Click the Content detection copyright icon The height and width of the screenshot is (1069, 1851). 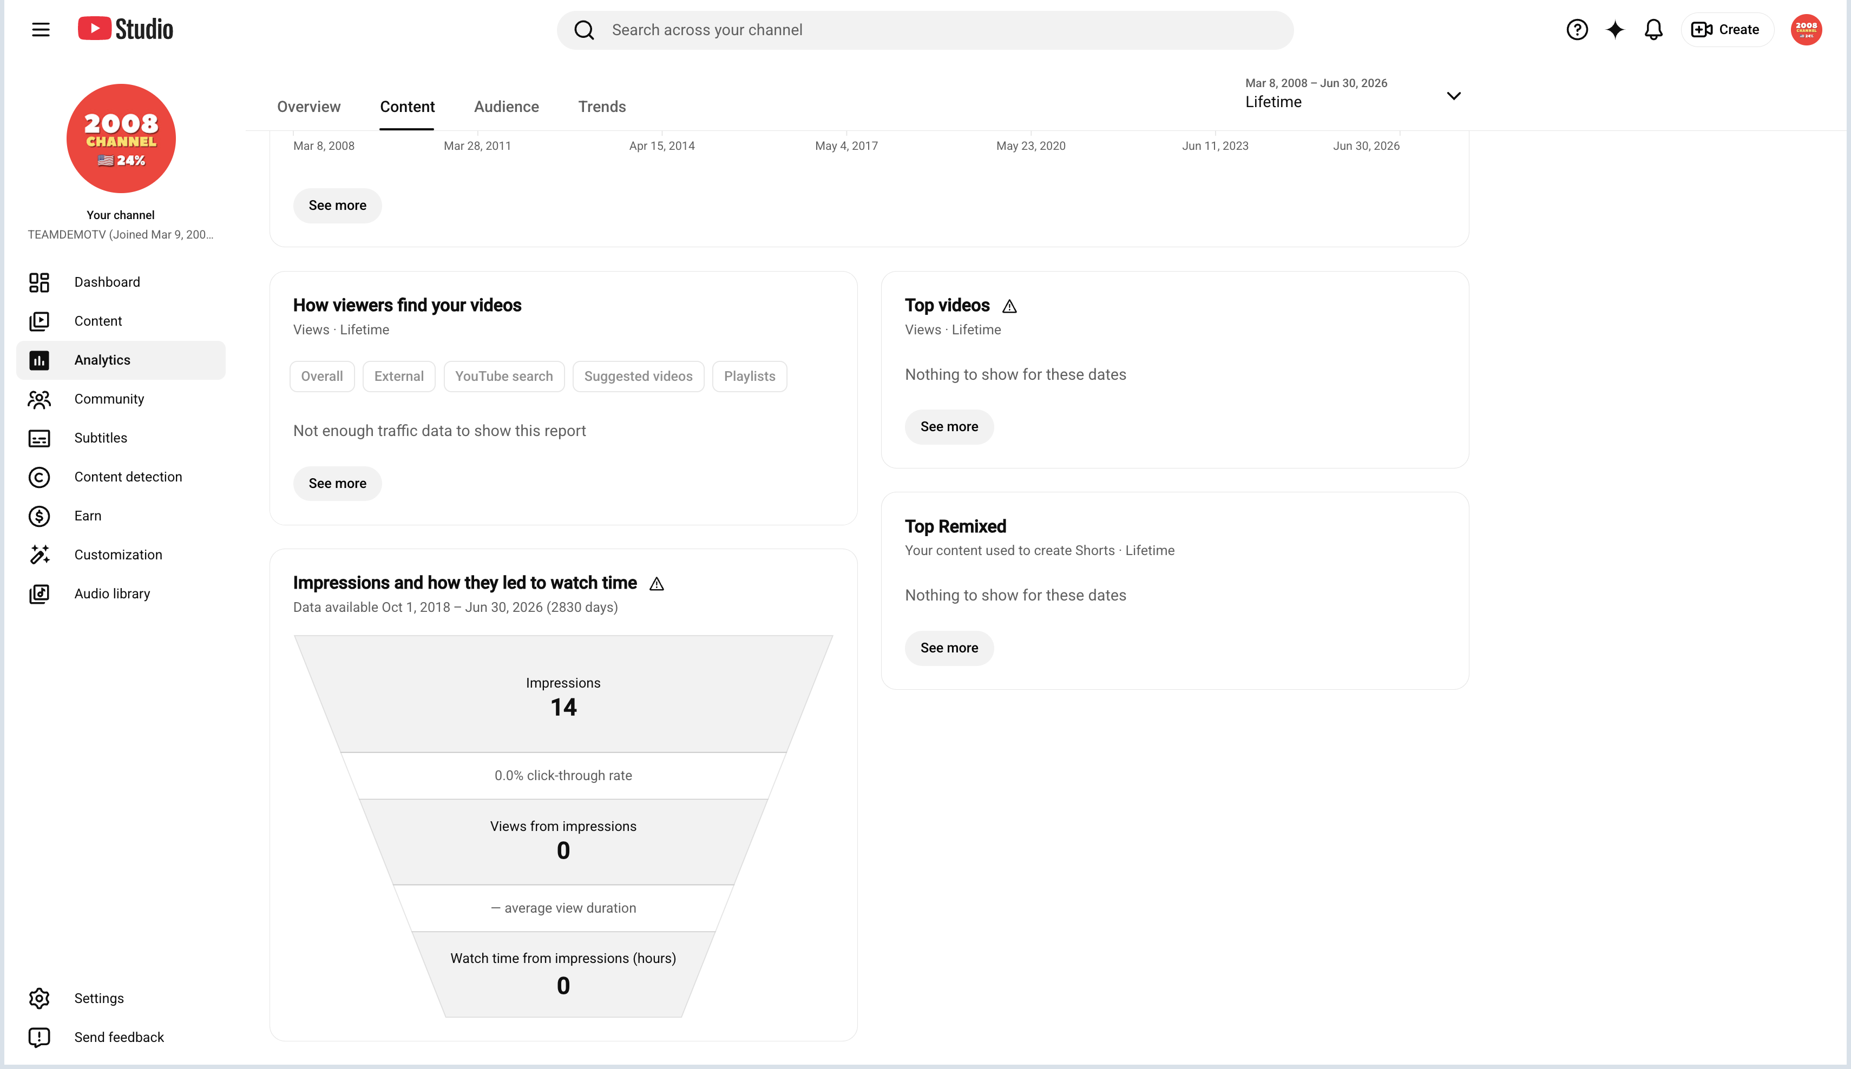click(x=39, y=477)
